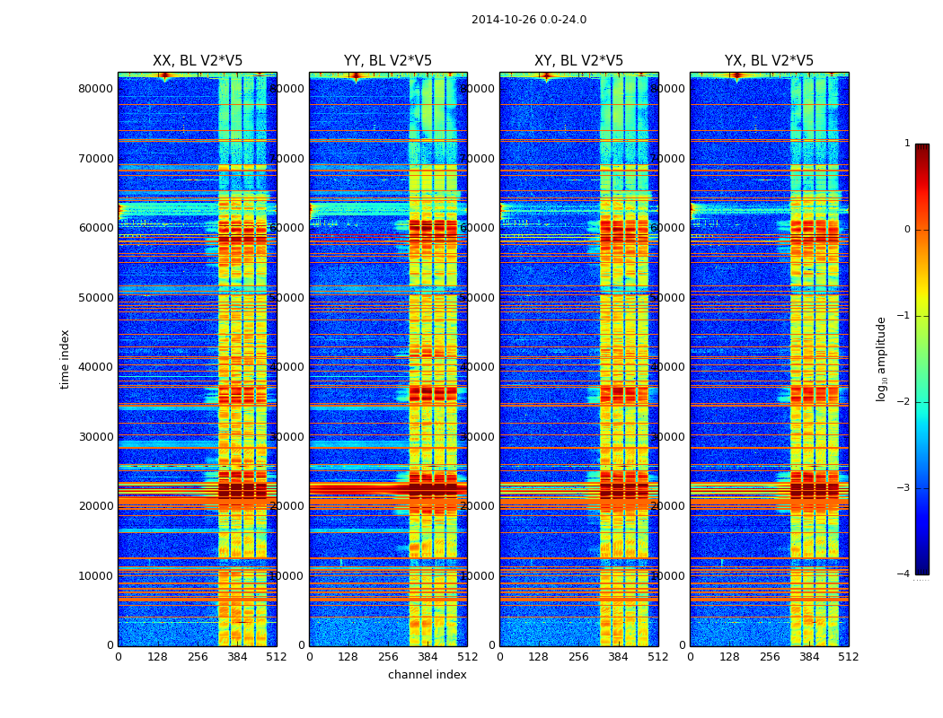The height and width of the screenshot is (718, 943).
Task: Click the 'channel index' x-axis label
Action: (427, 675)
